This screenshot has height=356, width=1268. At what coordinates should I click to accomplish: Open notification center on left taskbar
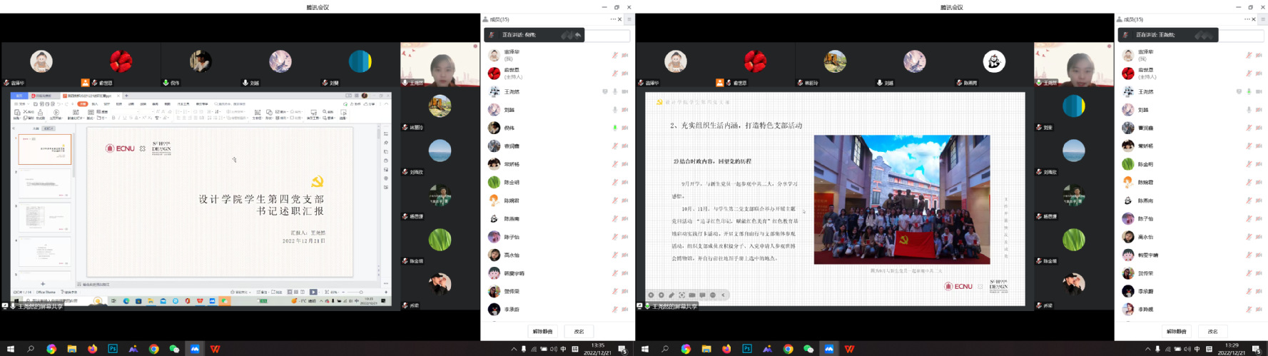point(622,349)
